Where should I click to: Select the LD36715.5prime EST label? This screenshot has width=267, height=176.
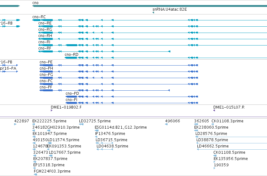pos(111,140)
